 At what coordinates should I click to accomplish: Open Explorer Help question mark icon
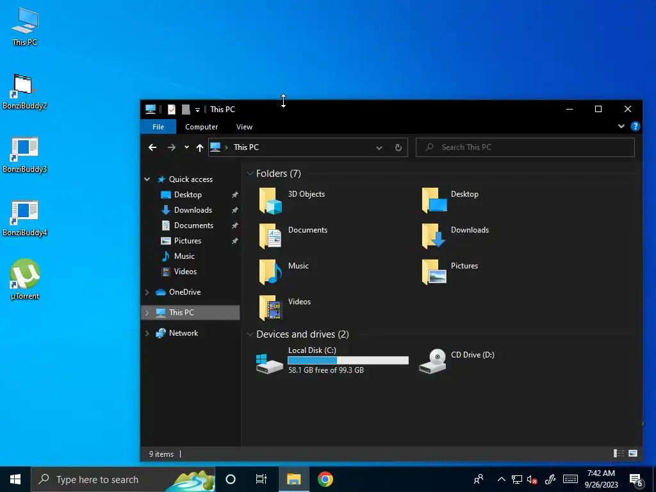tap(635, 126)
